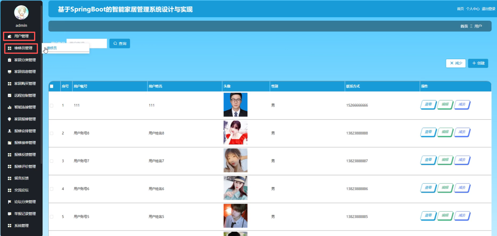Click 减去 for 用户账号5
The height and width of the screenshot is (236, 497).
[462, 215]
